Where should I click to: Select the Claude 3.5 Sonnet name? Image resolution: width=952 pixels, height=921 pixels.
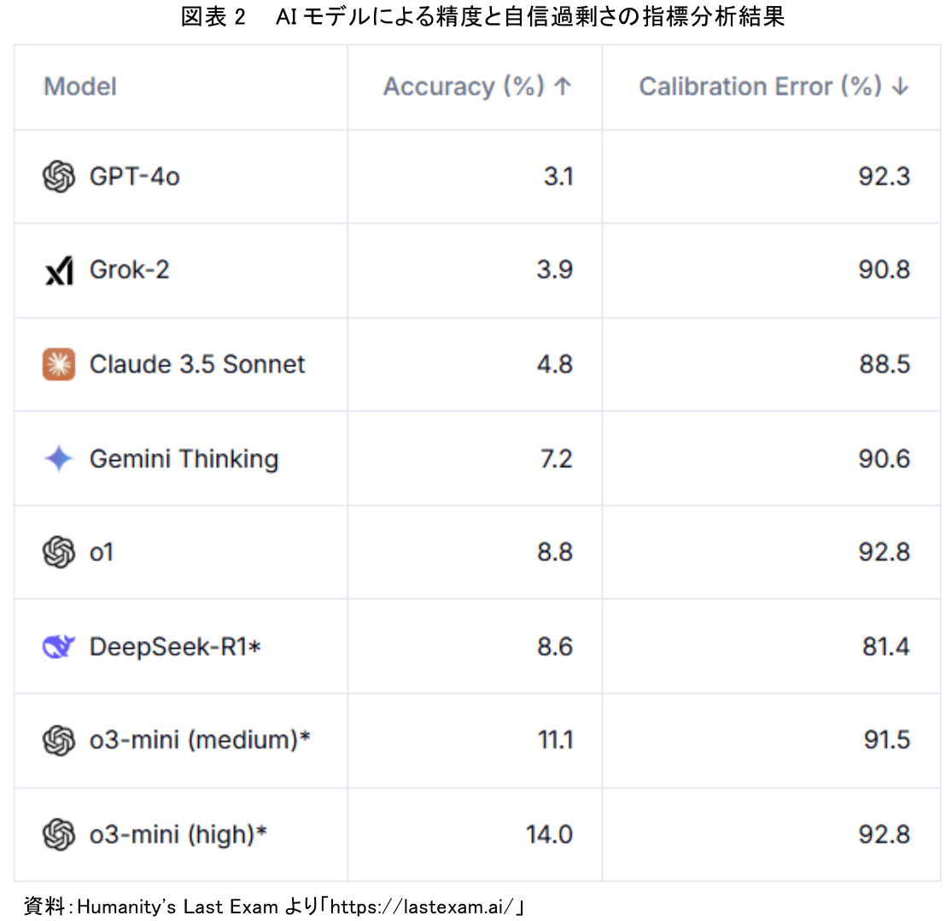[197, 364]
